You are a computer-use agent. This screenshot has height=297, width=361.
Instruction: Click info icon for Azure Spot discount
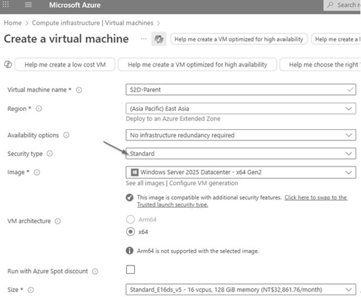tap(95, 272)
